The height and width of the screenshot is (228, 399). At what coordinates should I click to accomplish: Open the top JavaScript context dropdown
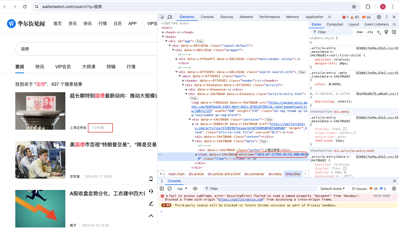point(182,189)
